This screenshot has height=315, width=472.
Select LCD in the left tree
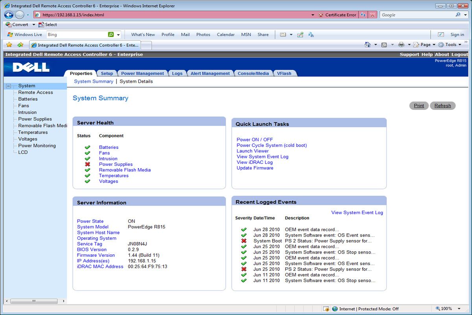pyautogui.click(x=23, y=152)
